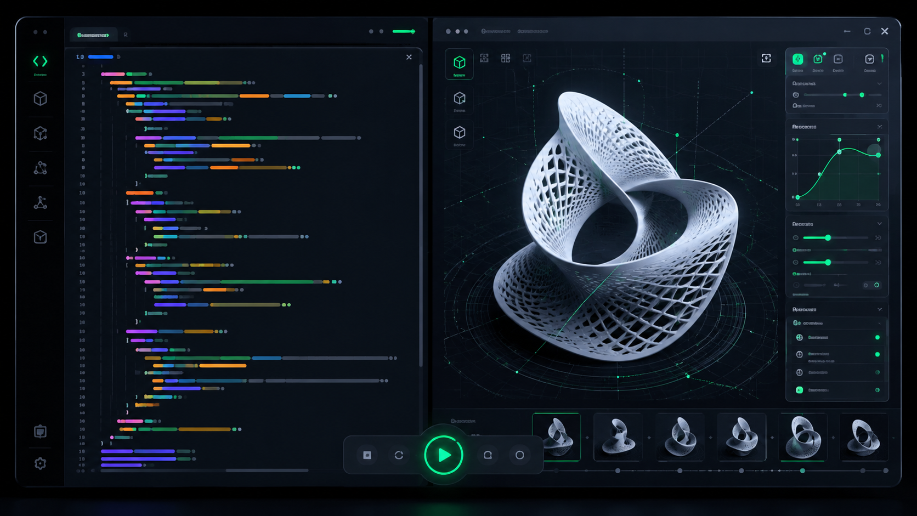Image resolution: width=917 pixels, height=516 pixels.
Task: Select the third model variation thumbnail
Action: coord(680,437)
